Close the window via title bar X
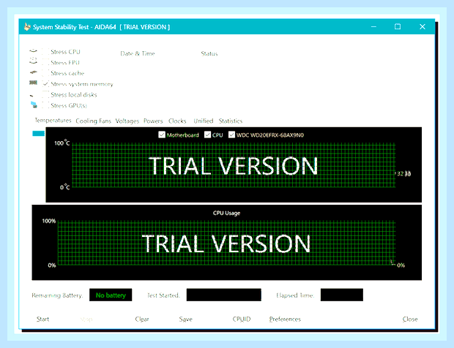Viewport: 454px width, 348px height. click(423, 26)
